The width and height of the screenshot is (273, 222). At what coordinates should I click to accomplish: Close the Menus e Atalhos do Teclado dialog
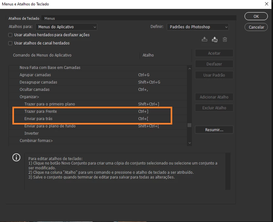click(x=266, y=4)
